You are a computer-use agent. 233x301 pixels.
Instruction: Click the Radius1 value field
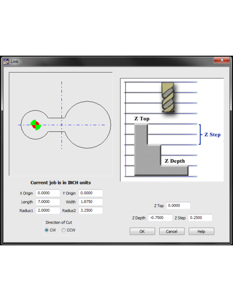pos(48,210)
